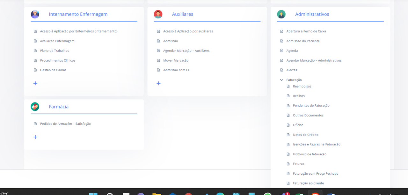Screen dimensions: 408x195
Task: Open Outros Documentos article
Action: tap(308, 115)
